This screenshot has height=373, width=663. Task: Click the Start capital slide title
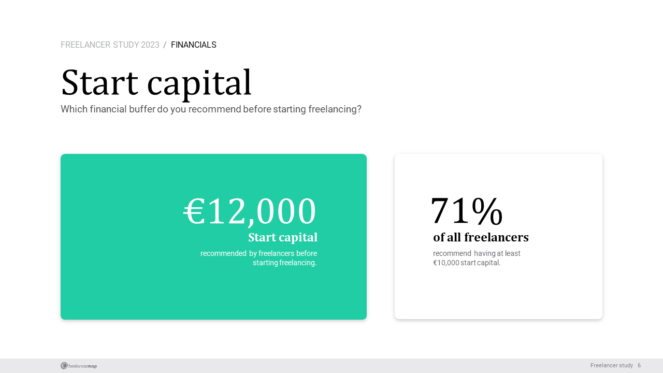(156, 83)
